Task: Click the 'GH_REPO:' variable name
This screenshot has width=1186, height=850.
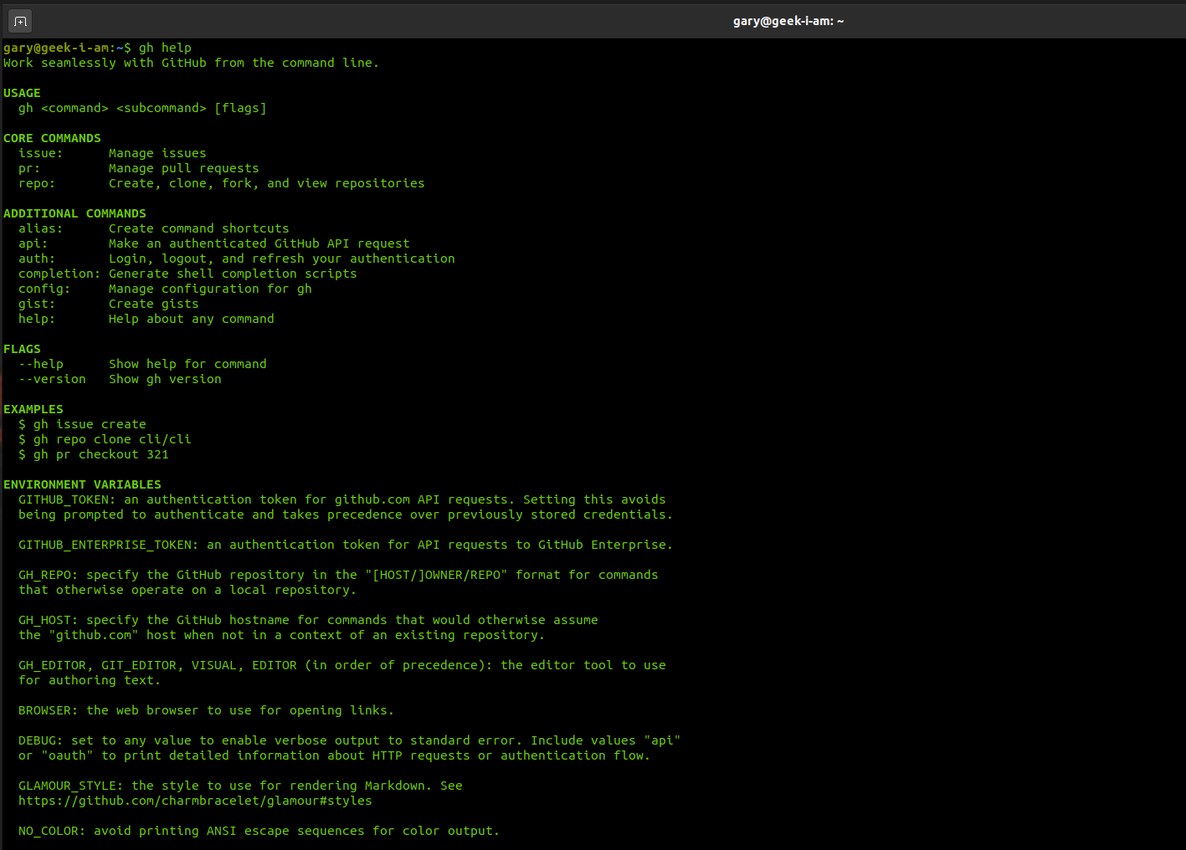Action: click(49, 575)
